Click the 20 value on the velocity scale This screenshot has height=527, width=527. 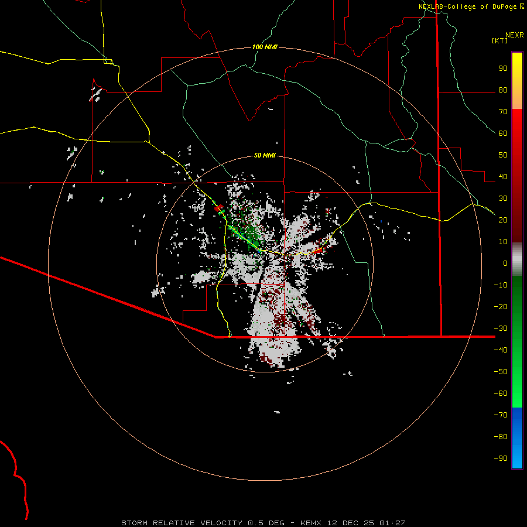click(x=503, y=220)
